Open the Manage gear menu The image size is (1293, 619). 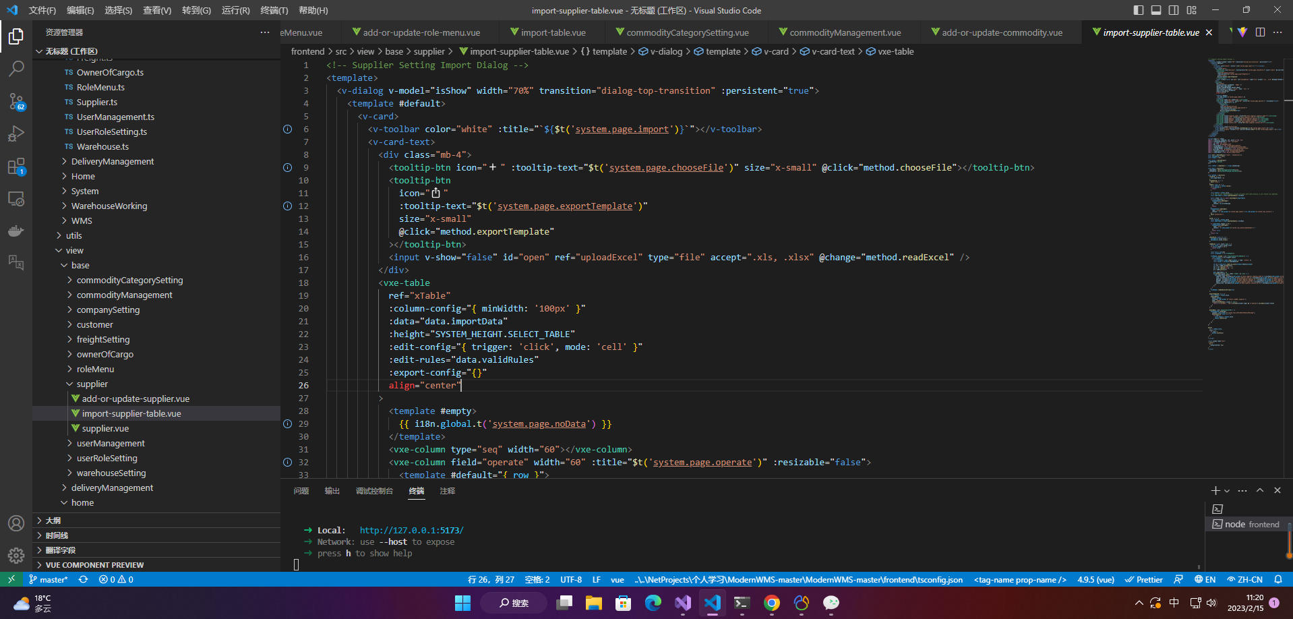point(16,555)
